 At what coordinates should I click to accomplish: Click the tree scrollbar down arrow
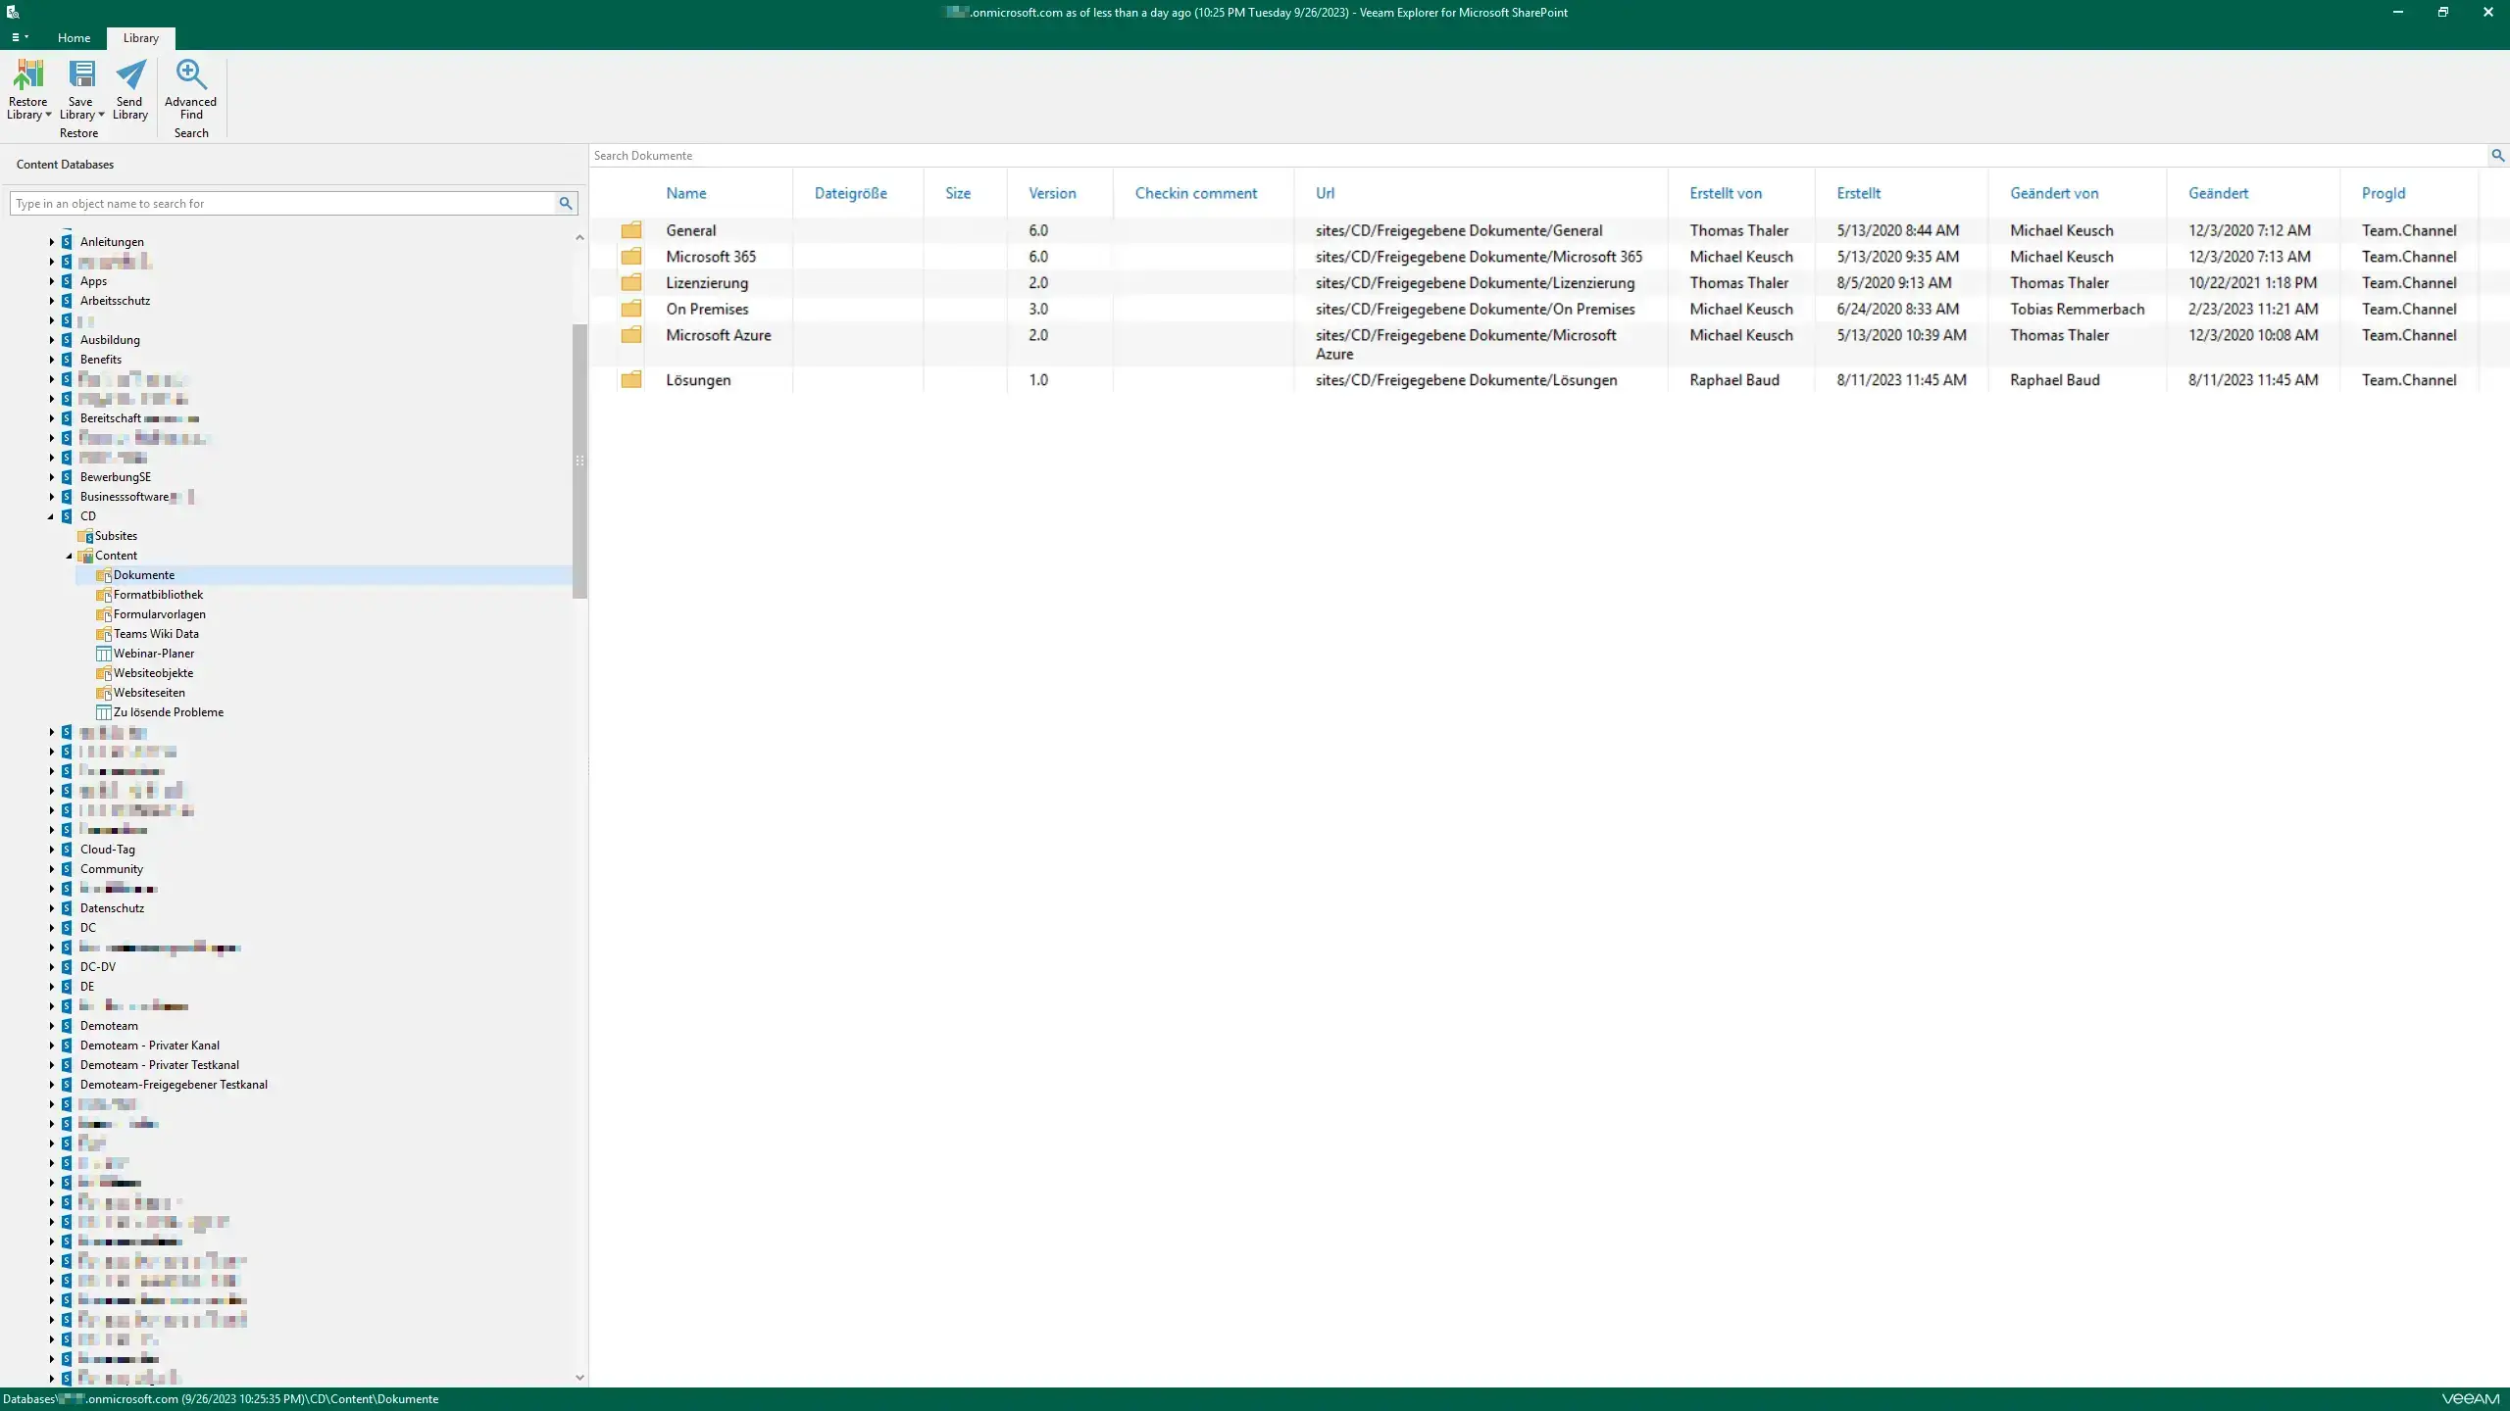(579, 1378)
